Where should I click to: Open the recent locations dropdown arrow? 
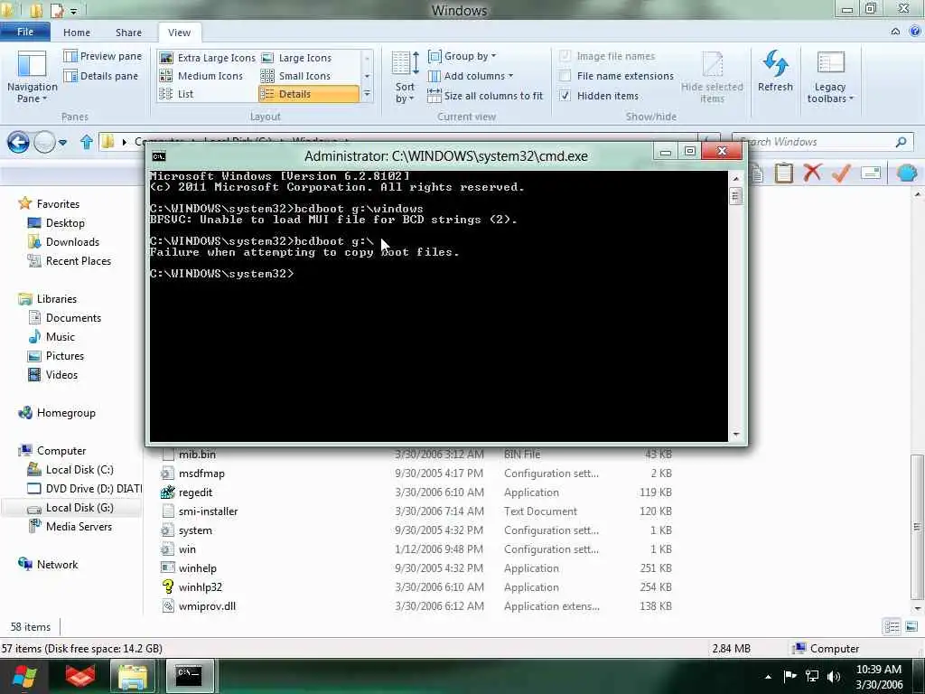tap(62, 142)
